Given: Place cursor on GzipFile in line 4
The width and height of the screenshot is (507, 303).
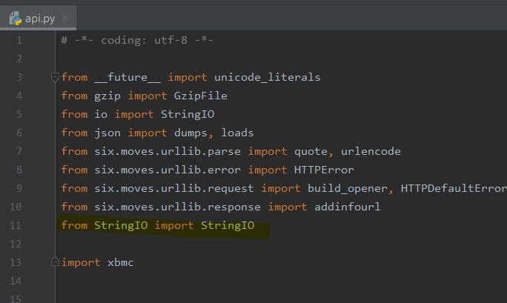Looking at the screenshot, I should pyautogui.click(x=200, y=96).
